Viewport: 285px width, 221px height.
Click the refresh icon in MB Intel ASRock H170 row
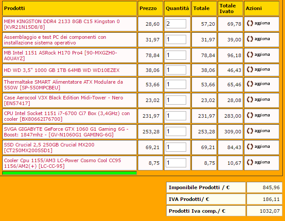[x=250, y=55]
